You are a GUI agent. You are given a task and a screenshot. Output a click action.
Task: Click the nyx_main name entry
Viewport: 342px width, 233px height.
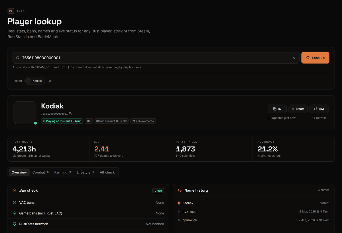190,212
